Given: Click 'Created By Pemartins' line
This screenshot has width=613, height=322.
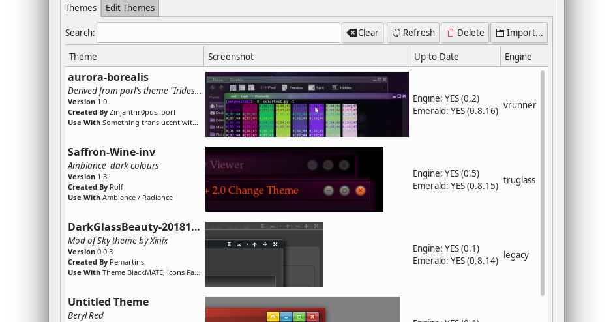Looking at the screenshot, I should click(x=106, y=262).
